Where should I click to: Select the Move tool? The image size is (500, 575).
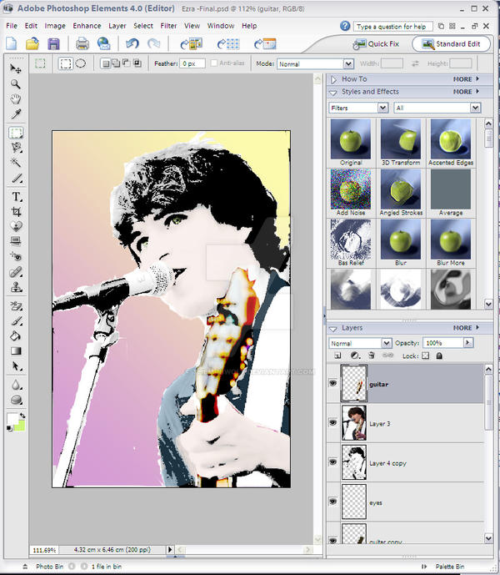coord(16,68)
